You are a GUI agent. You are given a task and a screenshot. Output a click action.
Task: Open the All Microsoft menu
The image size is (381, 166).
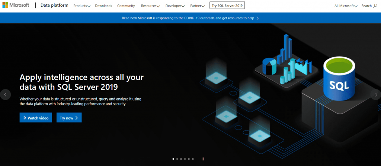(346, 6)
